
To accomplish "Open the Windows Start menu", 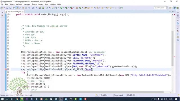I will (2, 99).
